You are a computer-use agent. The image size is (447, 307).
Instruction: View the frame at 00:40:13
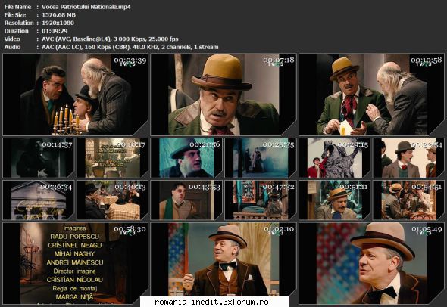pos(113,200)
